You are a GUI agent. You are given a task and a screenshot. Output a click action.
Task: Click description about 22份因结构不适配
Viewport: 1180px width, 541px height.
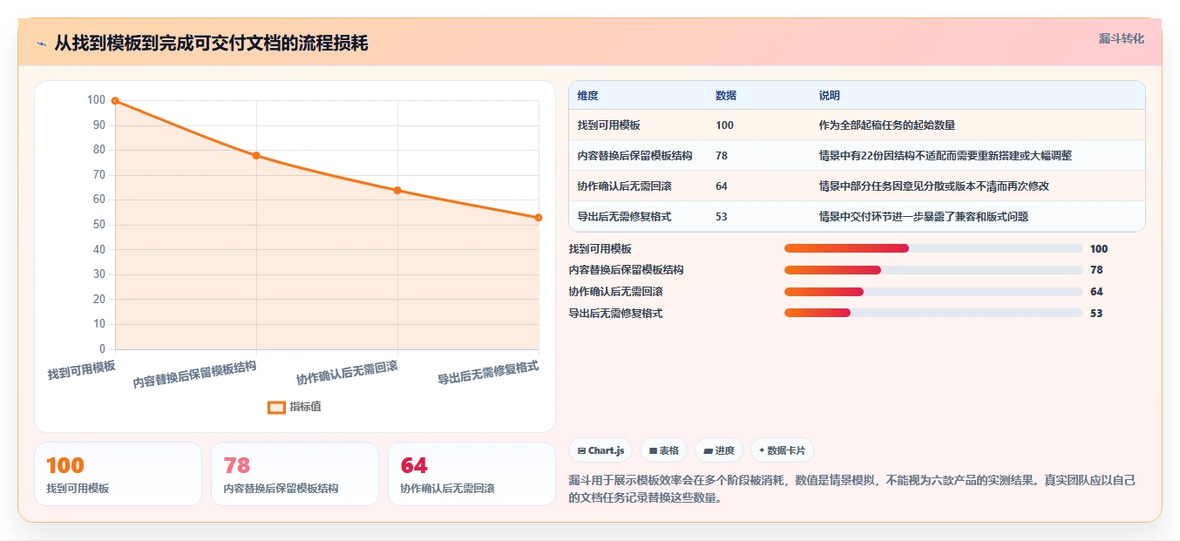click(946, 156)
